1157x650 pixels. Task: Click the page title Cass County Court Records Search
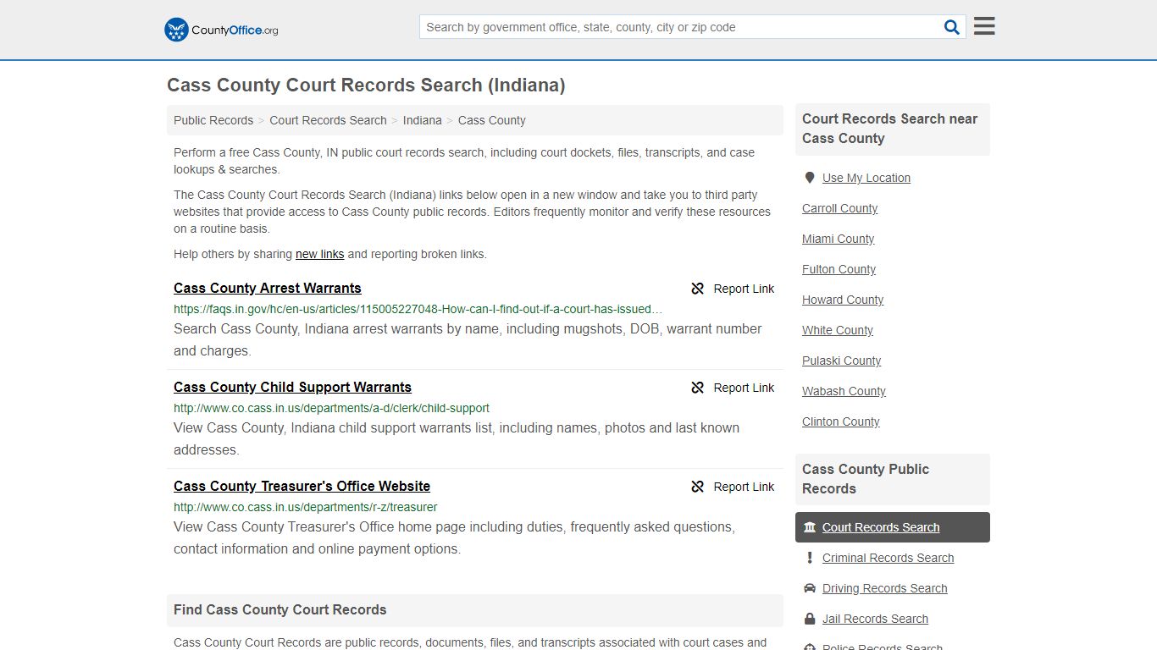coord(366,85)
